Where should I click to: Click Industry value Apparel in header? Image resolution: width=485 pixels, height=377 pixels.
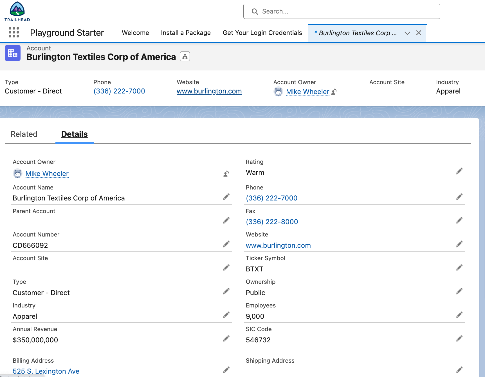(448, 91)
